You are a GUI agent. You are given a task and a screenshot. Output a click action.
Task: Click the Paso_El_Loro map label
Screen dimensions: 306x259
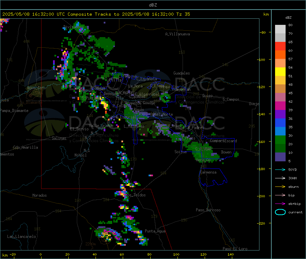click(x=235, y=249)
